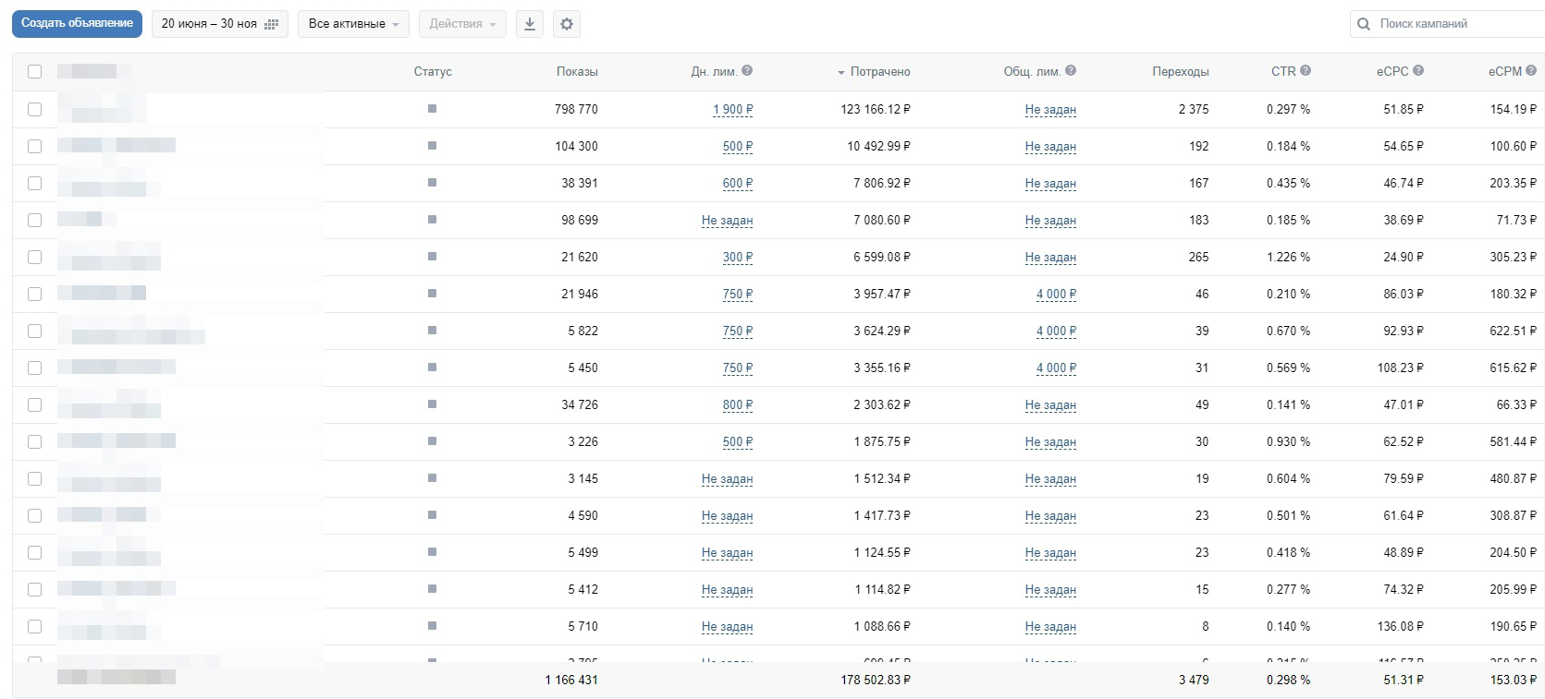The height and width of the screenshot is (699, 1545).
Task: Click status icon of the 5 822 row
Action: click(x=432, y=331)
